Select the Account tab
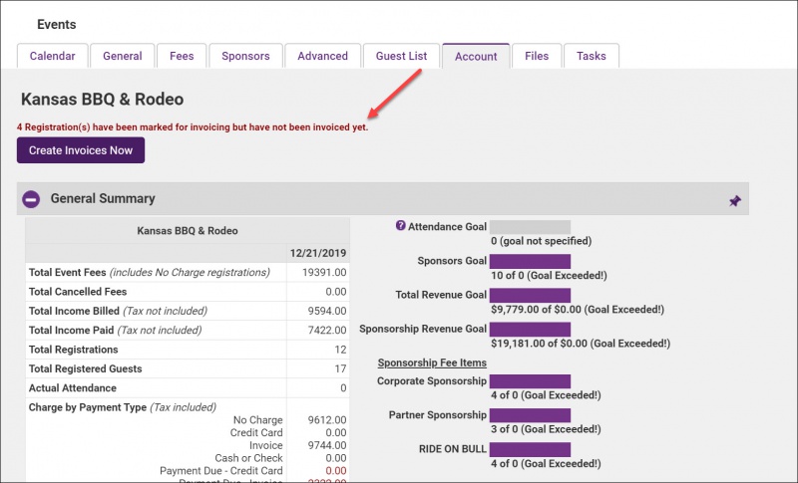 pyautogui.click(x=476, y=57)
